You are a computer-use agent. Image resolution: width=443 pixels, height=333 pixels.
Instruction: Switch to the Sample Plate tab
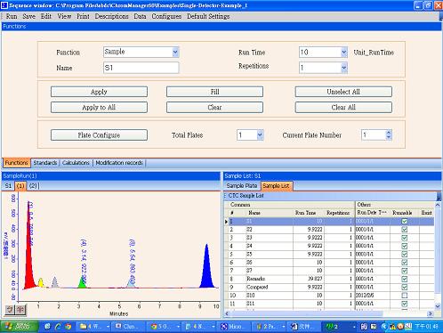(x=242, y=186)
